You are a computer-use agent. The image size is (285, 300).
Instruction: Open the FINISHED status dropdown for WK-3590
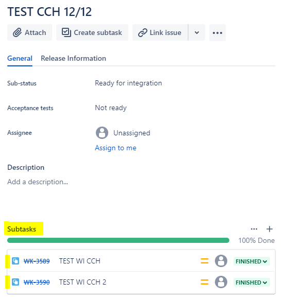[252, 283]
